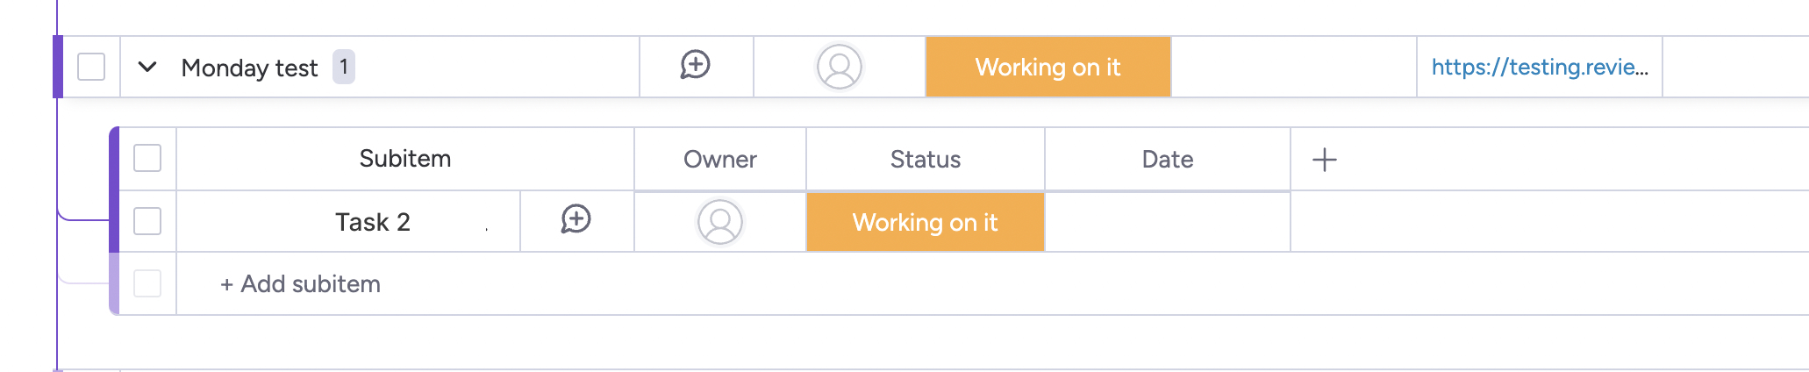
Task: Click the Status column header
Action: [925, 160]
